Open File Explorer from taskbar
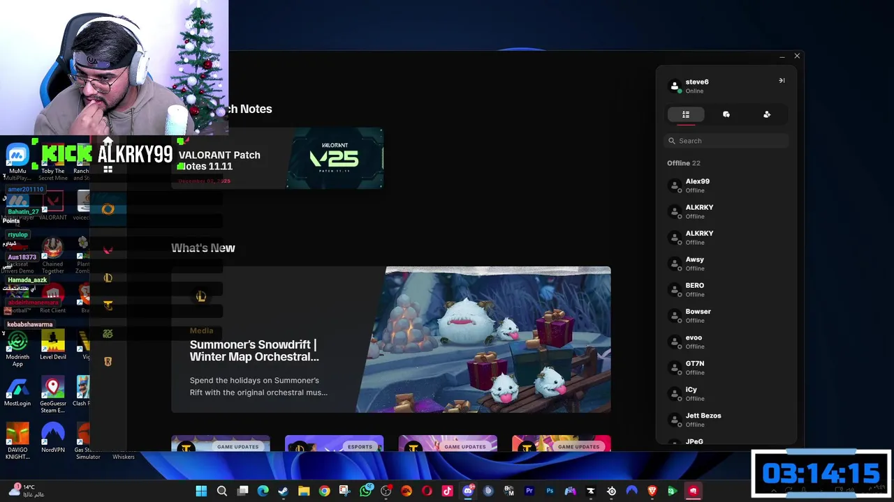The width and height of the screenshot is (894, 502). click(x=304, y=491)
